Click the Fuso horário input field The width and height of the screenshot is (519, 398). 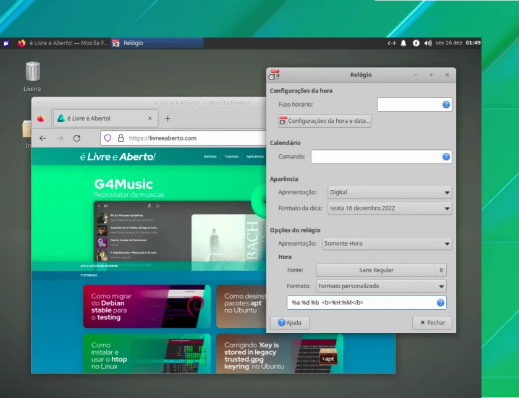(x=415, y=104)
